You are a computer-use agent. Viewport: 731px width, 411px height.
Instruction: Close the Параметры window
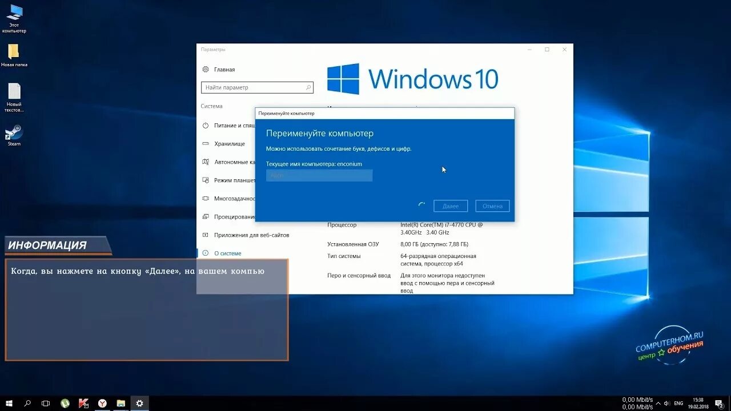(564, 50)
